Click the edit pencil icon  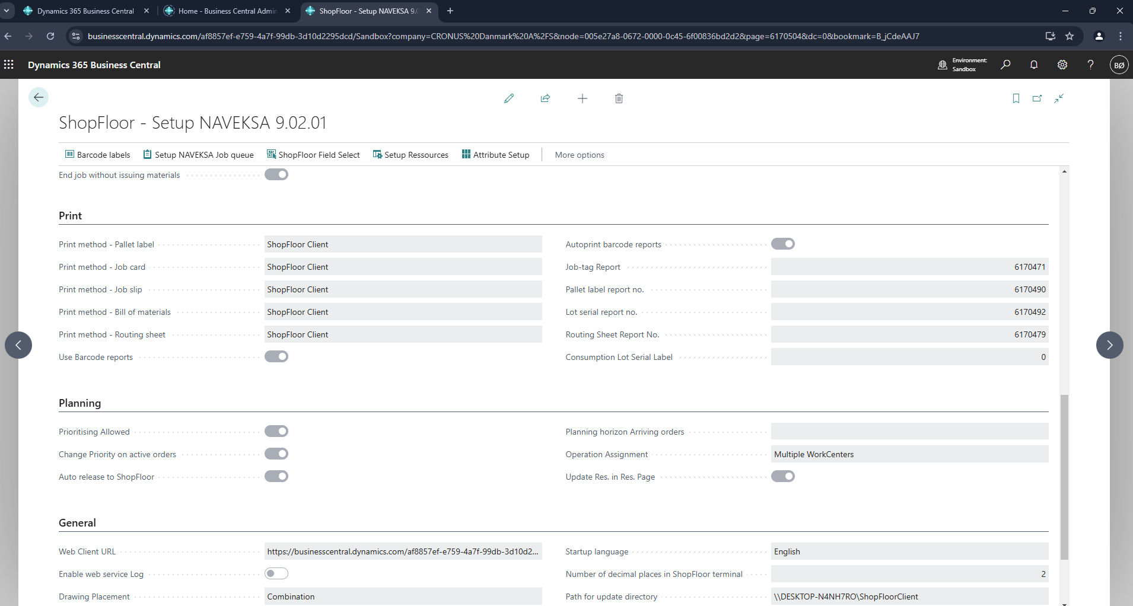pyautogui.click(x=509, y=98)
